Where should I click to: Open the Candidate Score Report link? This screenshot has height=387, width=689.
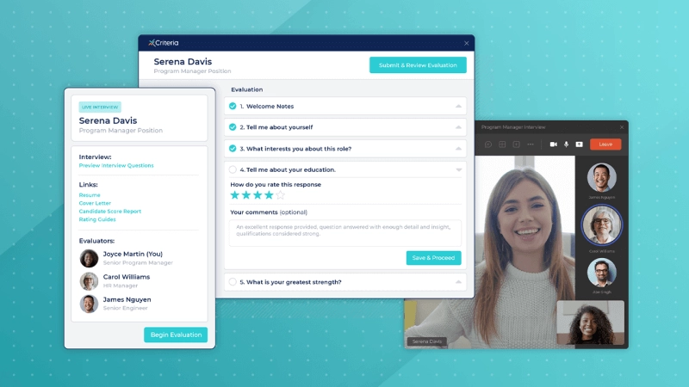[109, 211]
